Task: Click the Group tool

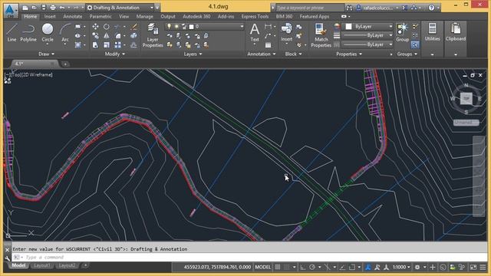Action: (x=402, y=32)
